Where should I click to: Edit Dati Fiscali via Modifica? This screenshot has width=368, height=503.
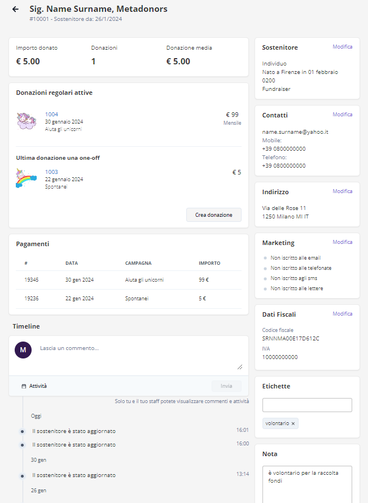(342, 314)
